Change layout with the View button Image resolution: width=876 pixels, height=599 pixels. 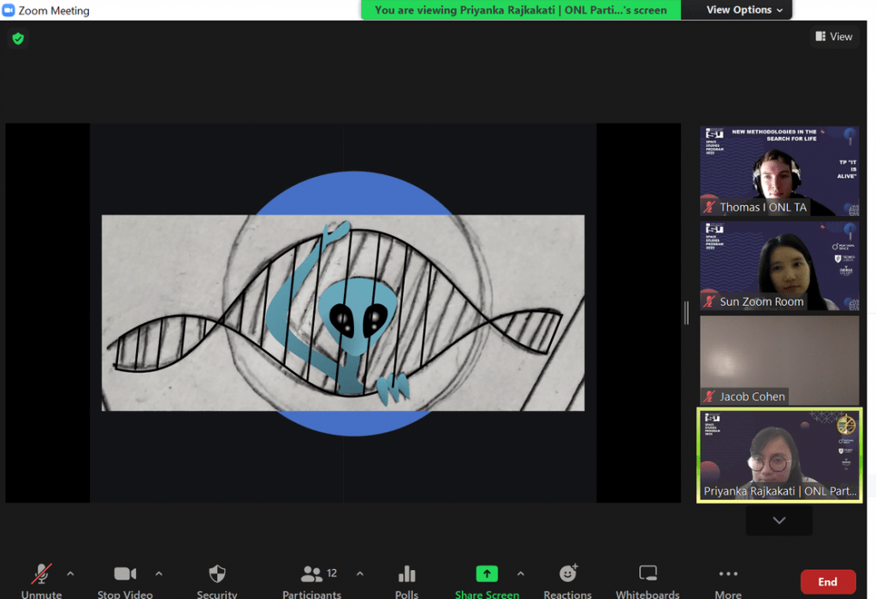(834, 37)
